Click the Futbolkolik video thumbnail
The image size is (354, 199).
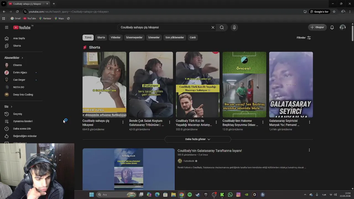pyautogui.click(x=129, y=169)
